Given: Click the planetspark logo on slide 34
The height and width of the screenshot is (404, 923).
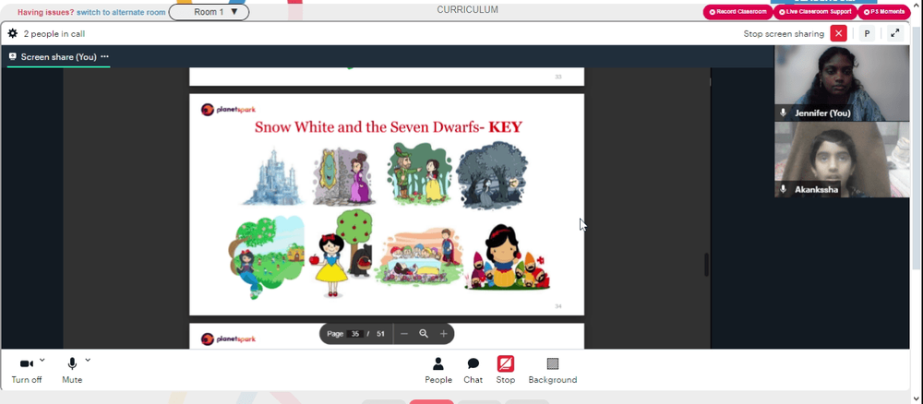Looking at the screenshot, I should pyautogui.click(x=228, y=110).
